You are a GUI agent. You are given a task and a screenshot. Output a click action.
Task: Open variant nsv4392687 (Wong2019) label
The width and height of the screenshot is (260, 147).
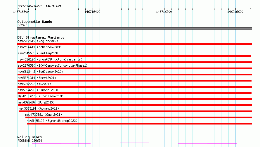[36, 102]
